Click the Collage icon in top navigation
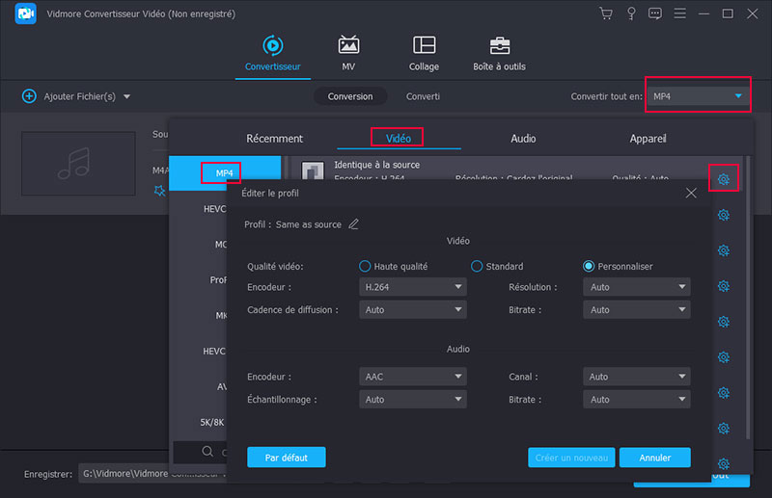The image size is (772, 498). click(424, 46)
